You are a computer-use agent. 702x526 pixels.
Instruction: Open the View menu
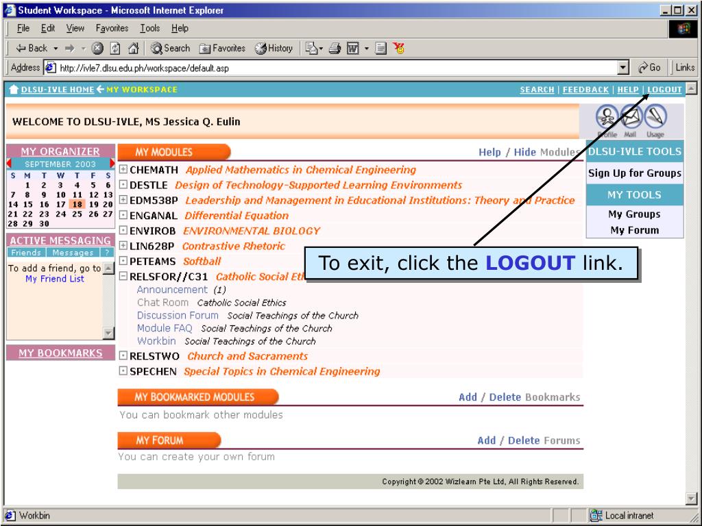75,28
